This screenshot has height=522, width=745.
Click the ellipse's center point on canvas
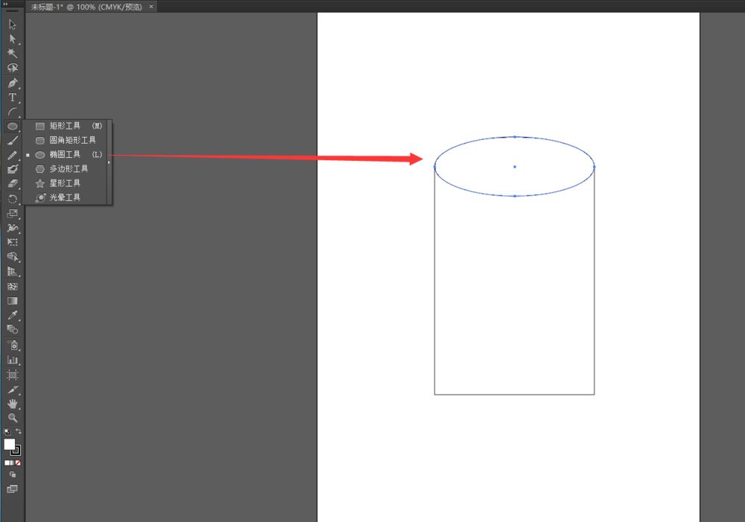click(x=514, y=167)
